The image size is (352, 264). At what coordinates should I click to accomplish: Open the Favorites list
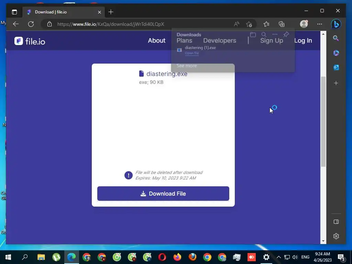click(266, 24)
